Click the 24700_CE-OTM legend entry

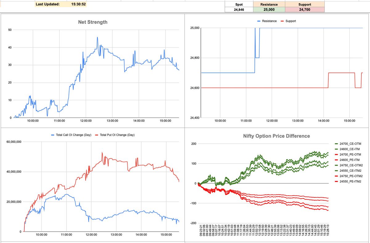click(x=348, y=144)
